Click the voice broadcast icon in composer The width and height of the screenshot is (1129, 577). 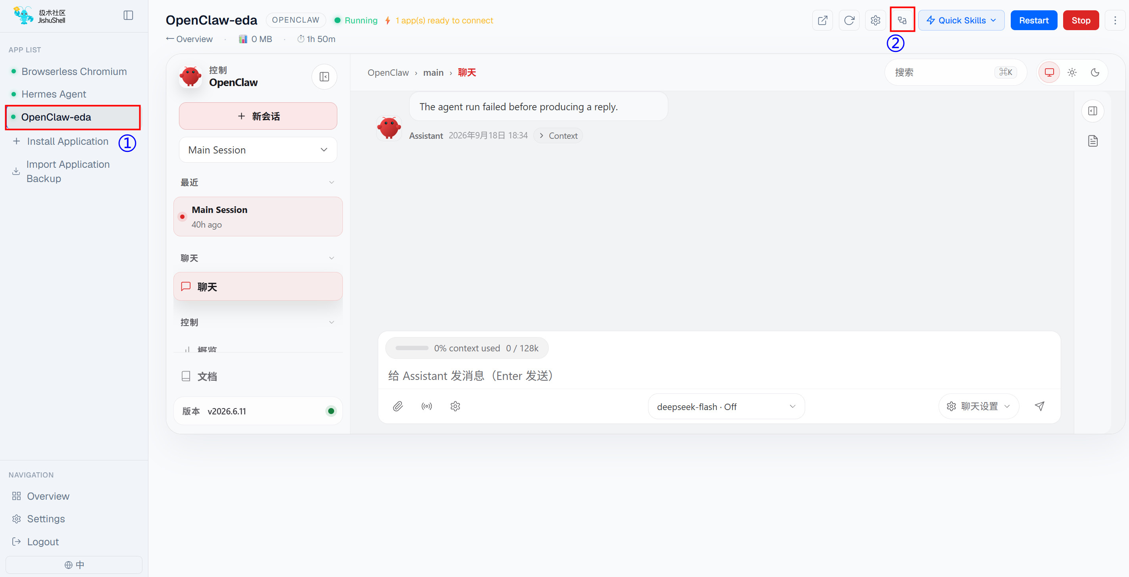coord(427,406)
